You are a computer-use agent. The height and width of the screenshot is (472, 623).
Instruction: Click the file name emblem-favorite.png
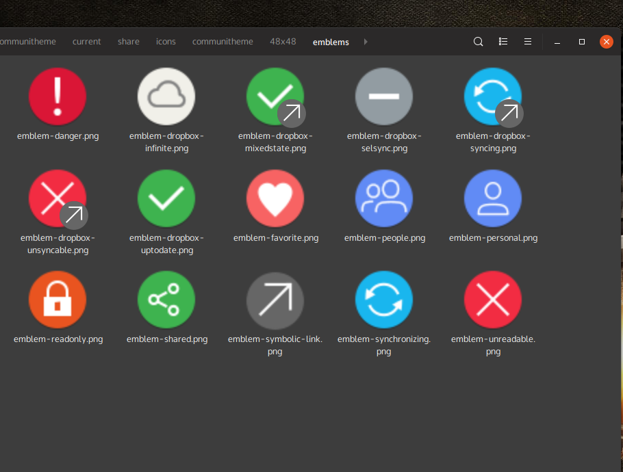[x=276, y=238]
